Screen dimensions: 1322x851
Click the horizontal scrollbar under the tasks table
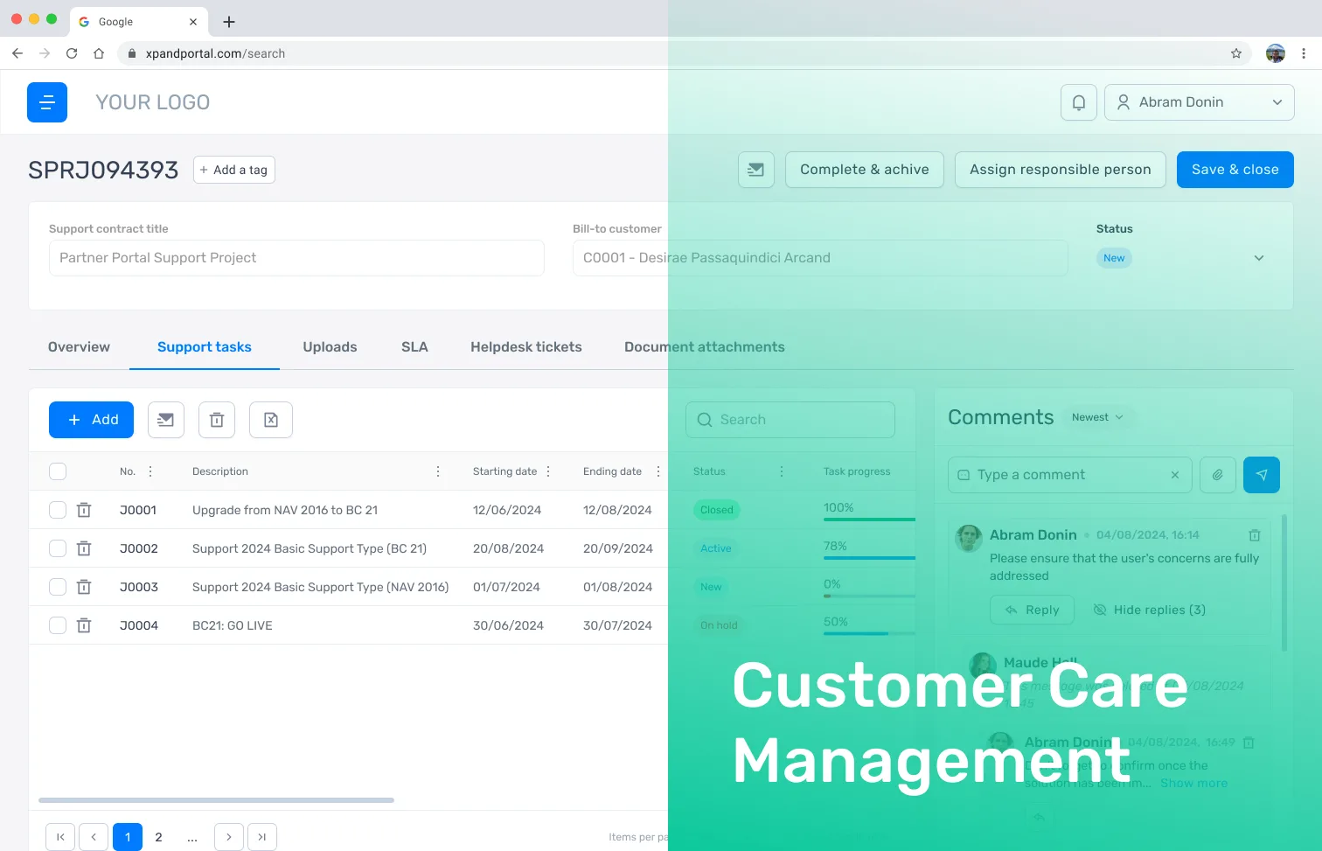pos(216,800)
